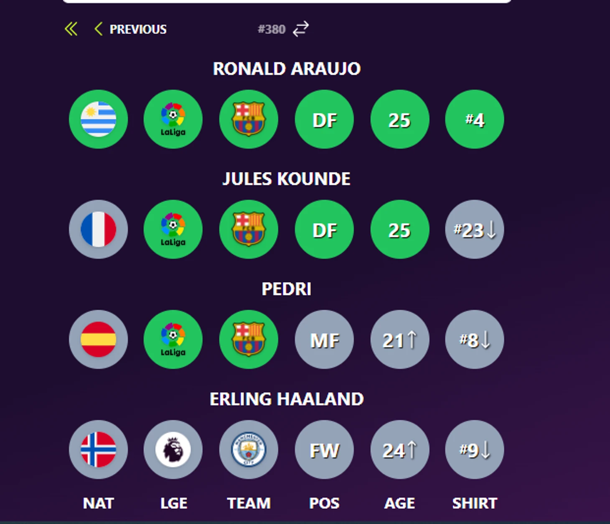Image resolution: width=610 pixels, height=524 pixels.
Task: Click the Uruguay flag for Ronald Araujo
Action: (98, 119)
